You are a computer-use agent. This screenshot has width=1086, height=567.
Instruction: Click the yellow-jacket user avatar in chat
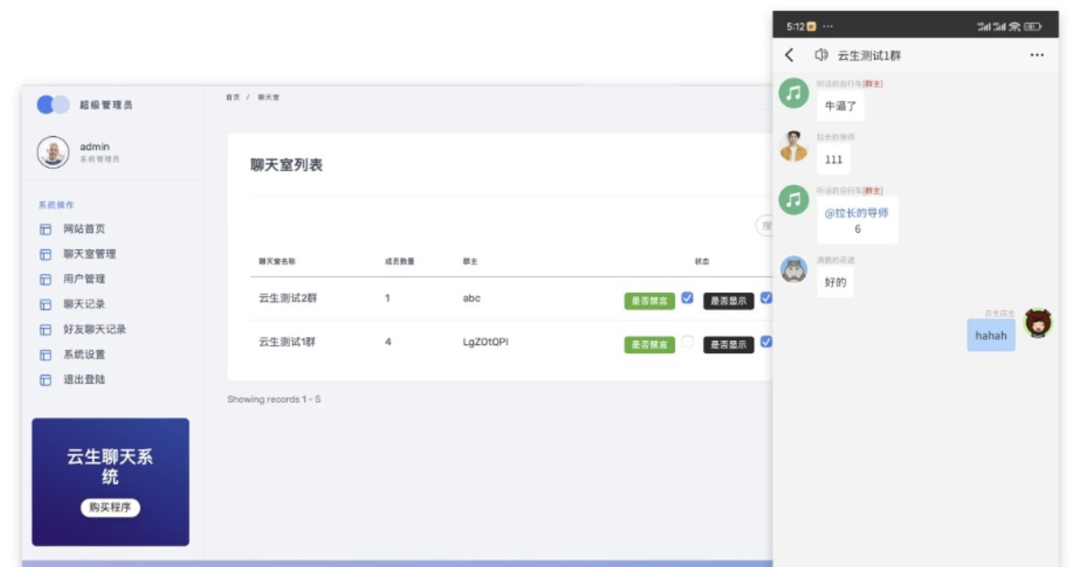pos(793,147)
